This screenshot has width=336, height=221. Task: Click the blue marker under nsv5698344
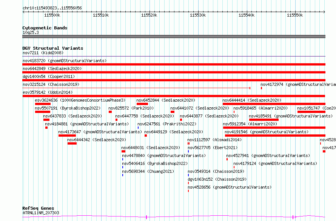click(123, 175)
